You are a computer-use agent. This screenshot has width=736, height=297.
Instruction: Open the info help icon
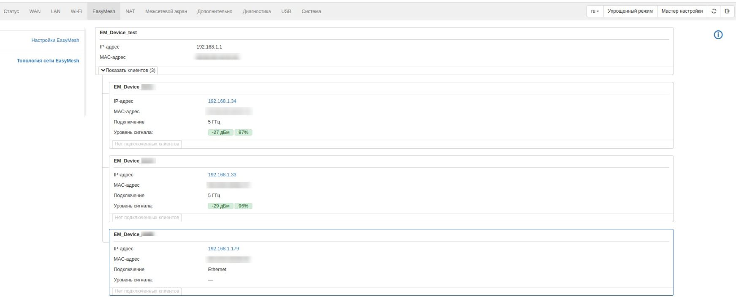(718, 35)
